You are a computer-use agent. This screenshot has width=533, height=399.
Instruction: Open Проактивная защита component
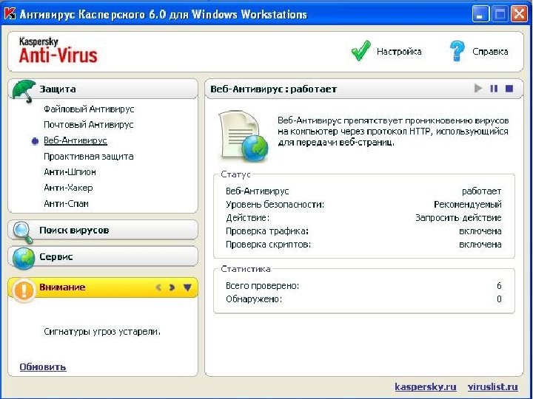88,157
